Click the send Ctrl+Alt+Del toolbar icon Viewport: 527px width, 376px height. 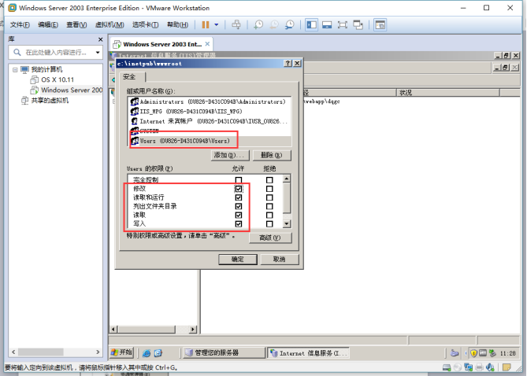(x=237, y=24)
